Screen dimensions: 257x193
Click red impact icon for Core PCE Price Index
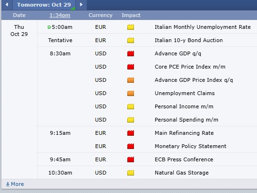pos(131,67)
